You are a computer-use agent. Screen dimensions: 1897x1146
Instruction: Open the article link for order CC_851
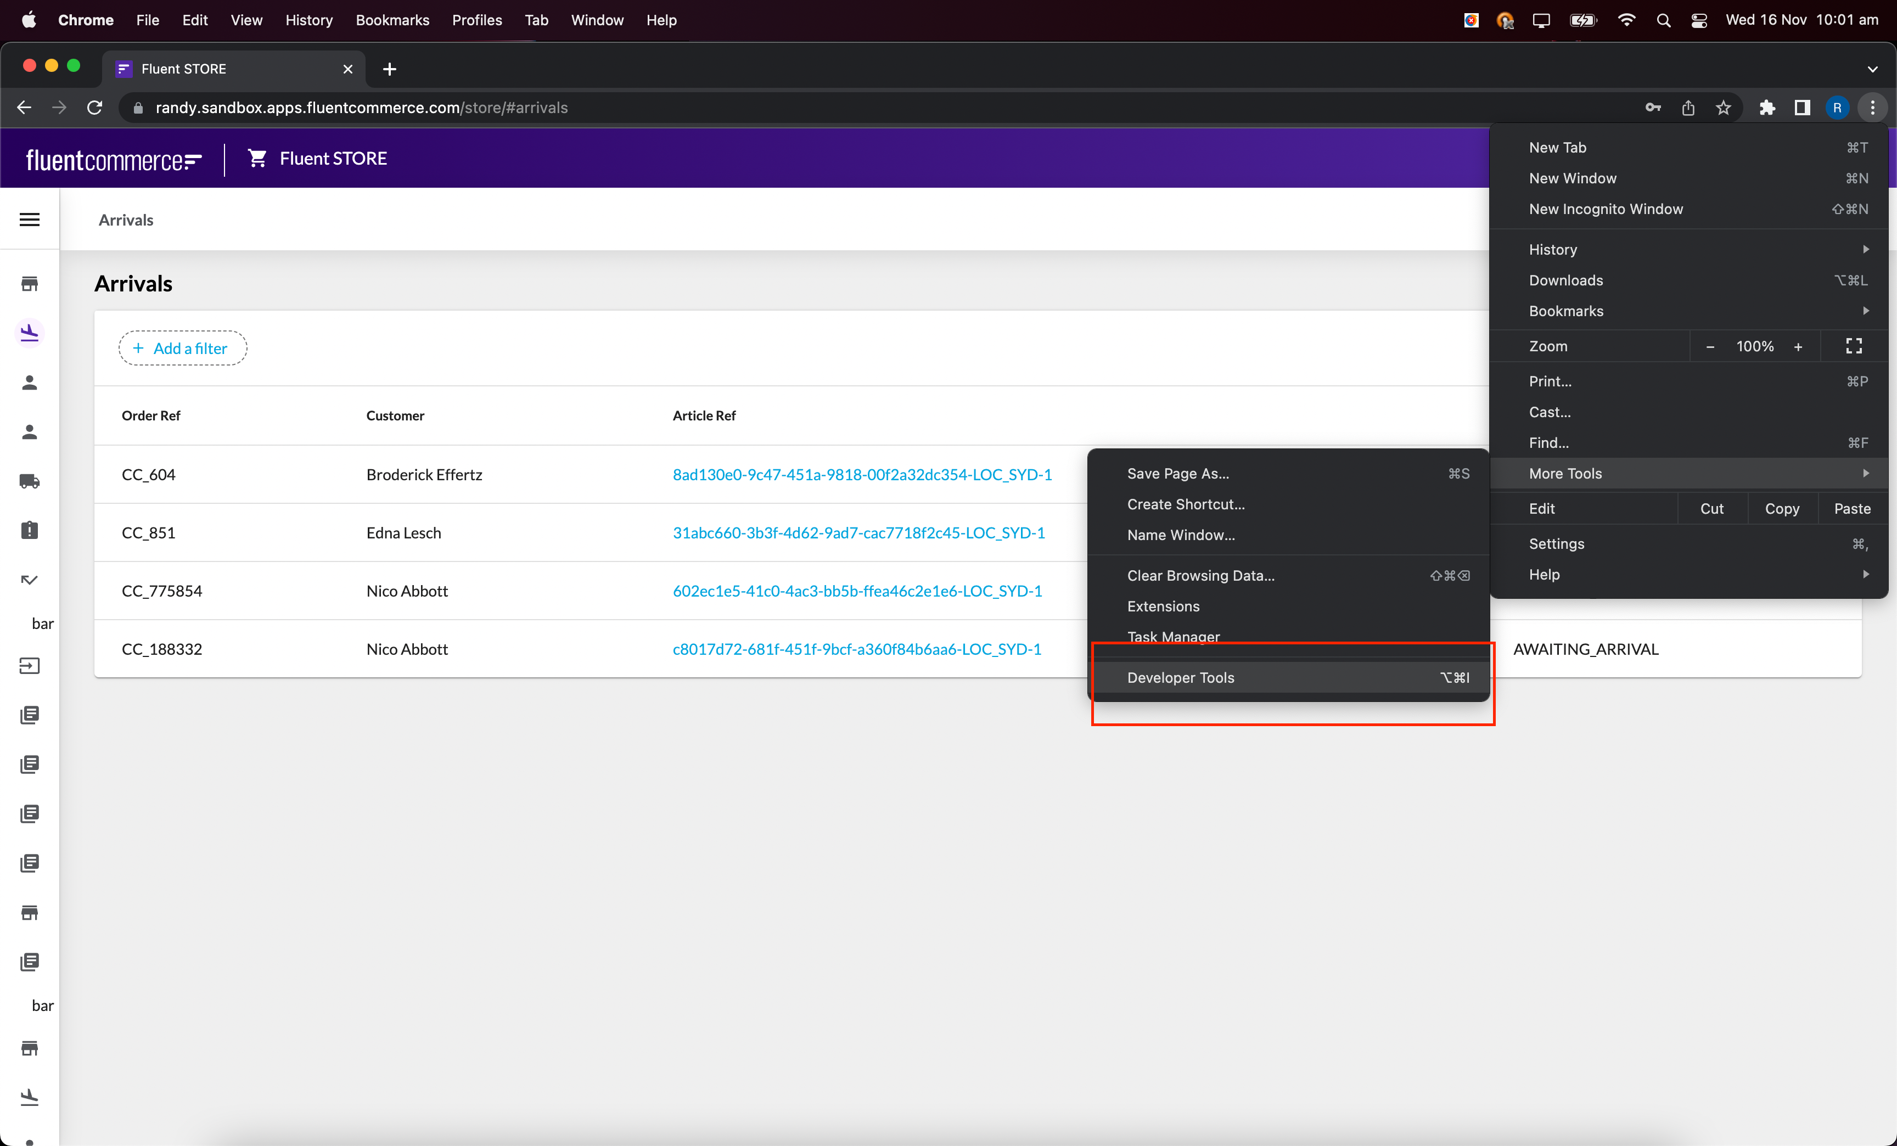[859, 532]
